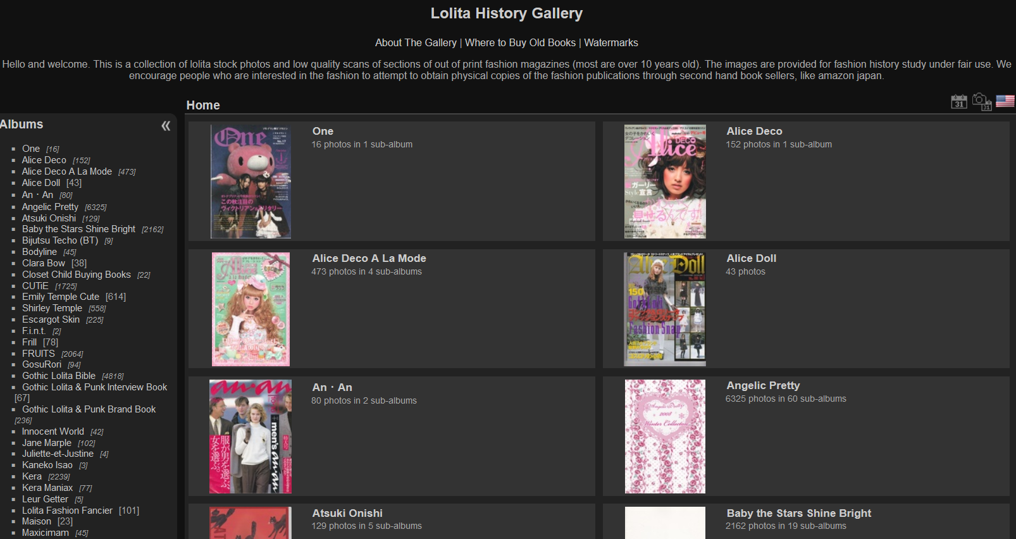Select Clara Bow in the Albums sidebar

(x=44, y=263)
